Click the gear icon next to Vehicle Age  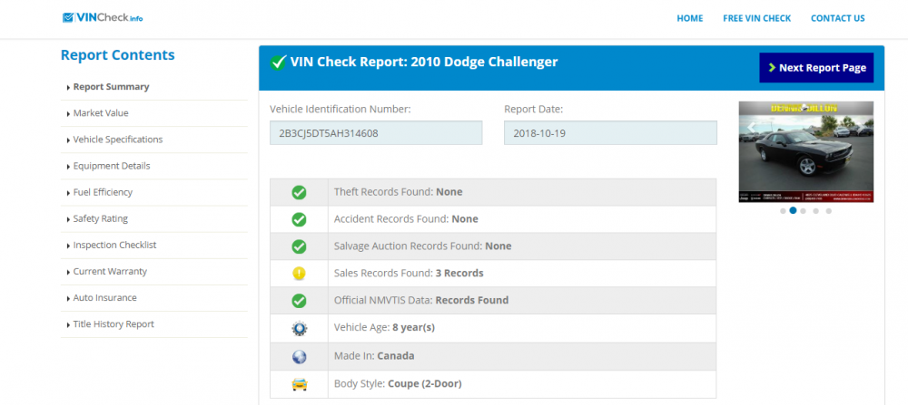[x=299, y=328]
